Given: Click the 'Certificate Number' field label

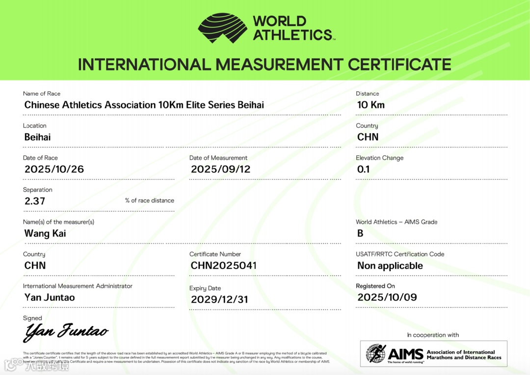Looking at the screenshot, I should coord(215,254).
